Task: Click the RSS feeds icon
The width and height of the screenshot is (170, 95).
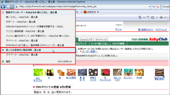Action: [x=153, y=17]
